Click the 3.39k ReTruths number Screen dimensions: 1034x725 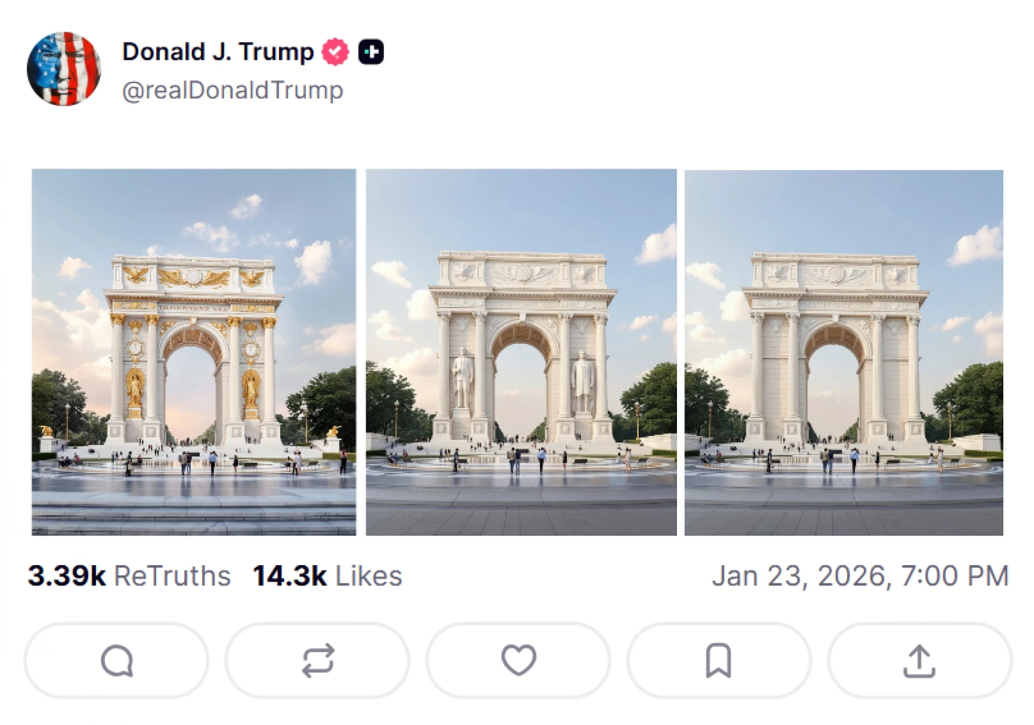[x=67, y=576]
